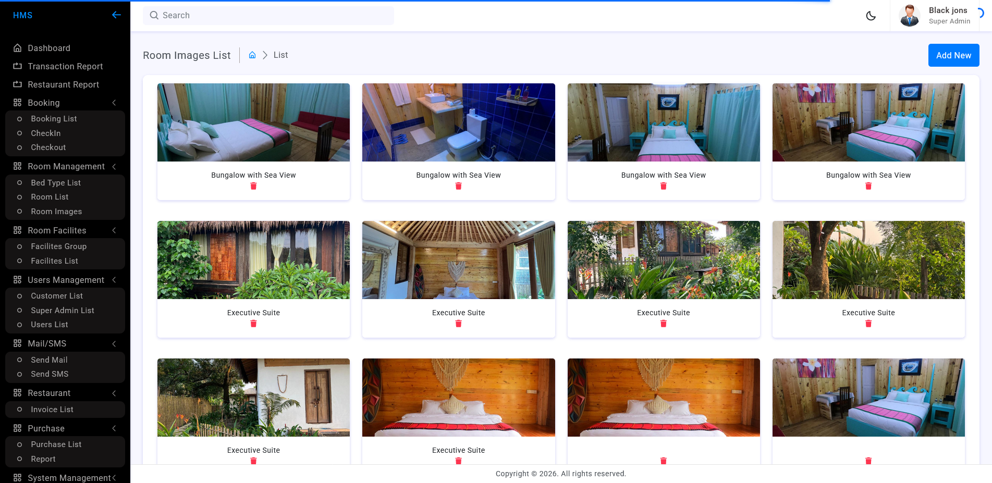
Task: Click the List breadcrumb text
Action: 280,55
